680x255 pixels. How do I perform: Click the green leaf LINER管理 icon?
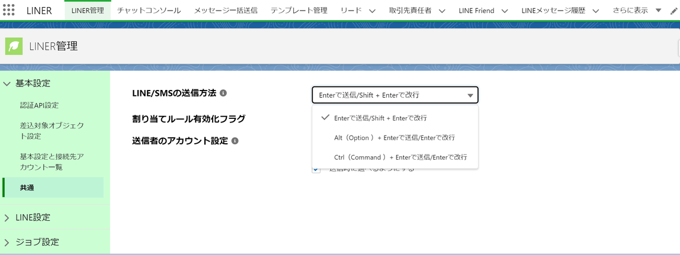click(x=14, y=46)
